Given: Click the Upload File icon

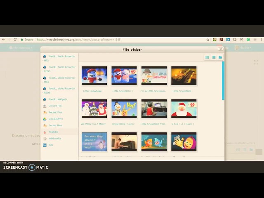Looking at the screenshot, I should pyautogui.click(x=45, y=106).
